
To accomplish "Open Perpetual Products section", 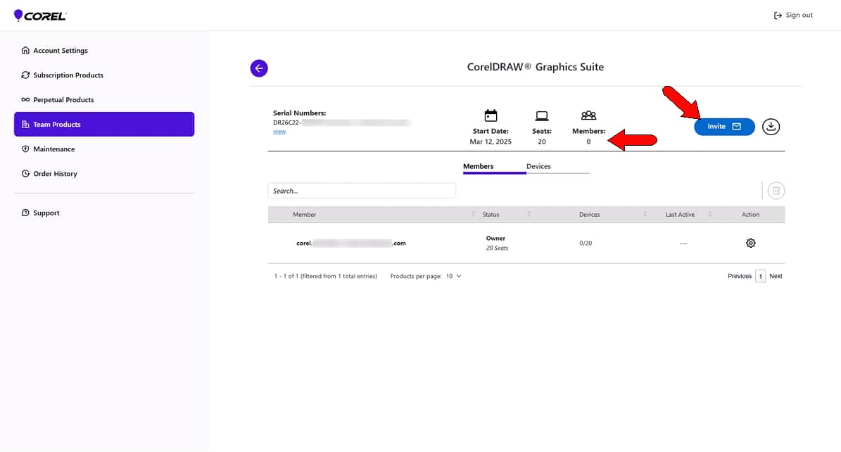I will click(62, 99).
